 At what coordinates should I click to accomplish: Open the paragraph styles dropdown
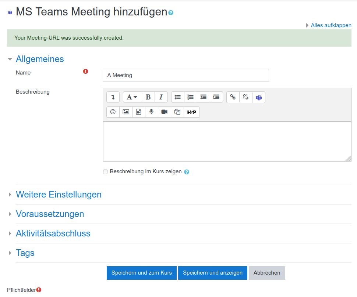pos(132,97)
